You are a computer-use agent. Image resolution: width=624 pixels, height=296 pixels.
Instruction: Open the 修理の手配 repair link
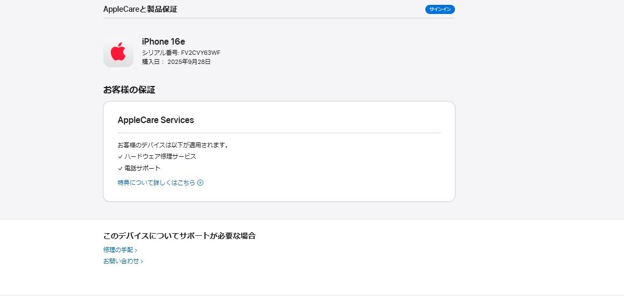tap(118, 250)
